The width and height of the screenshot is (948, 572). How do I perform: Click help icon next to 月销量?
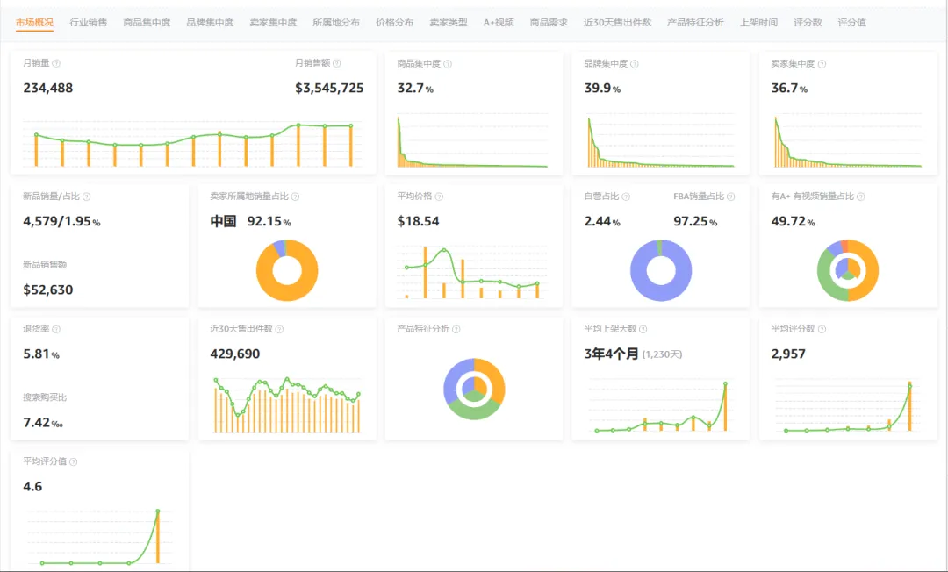56,63
